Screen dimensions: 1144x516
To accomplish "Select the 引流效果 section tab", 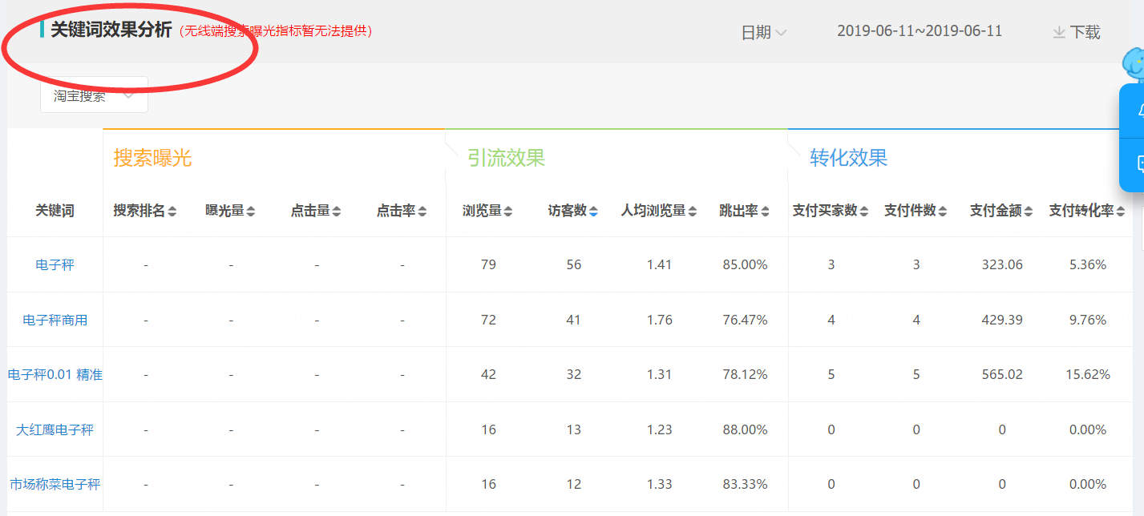I will pos(506,158).
